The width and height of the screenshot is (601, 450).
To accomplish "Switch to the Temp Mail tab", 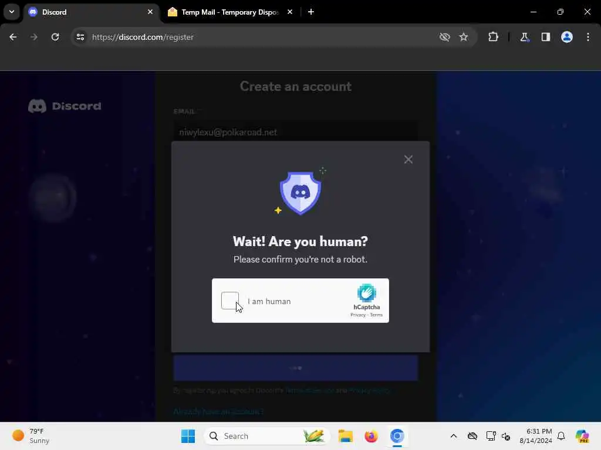I will click(x=230, y=12).
